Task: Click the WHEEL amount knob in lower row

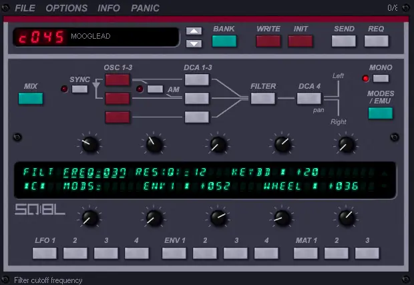Action: (347, 218)
